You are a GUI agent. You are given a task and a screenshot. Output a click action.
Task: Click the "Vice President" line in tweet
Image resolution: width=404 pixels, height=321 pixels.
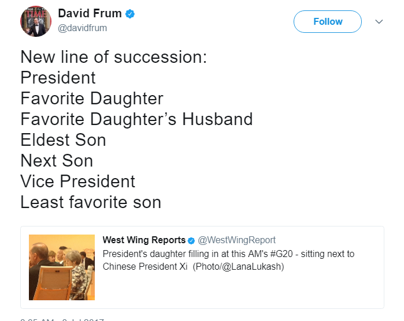(77, 182)
